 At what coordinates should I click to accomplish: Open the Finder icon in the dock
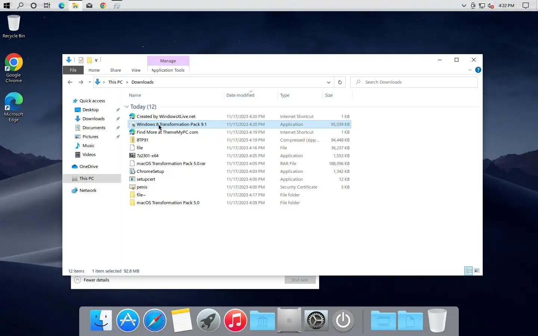(101, 320)
